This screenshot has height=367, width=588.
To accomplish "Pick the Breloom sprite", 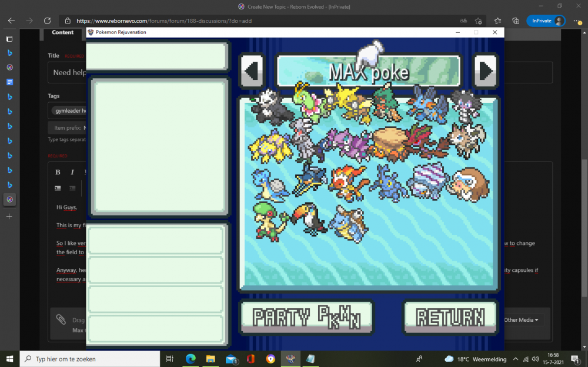I will (270, 221).
